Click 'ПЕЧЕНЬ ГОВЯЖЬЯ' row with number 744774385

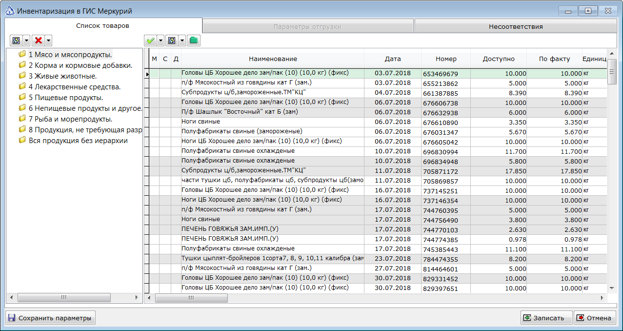(x=378, y=239)
